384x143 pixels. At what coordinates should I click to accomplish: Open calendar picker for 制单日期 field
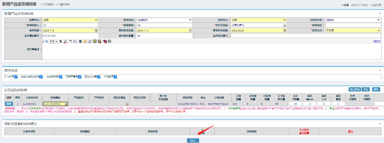pyautogui.click(x=96, y=30)
